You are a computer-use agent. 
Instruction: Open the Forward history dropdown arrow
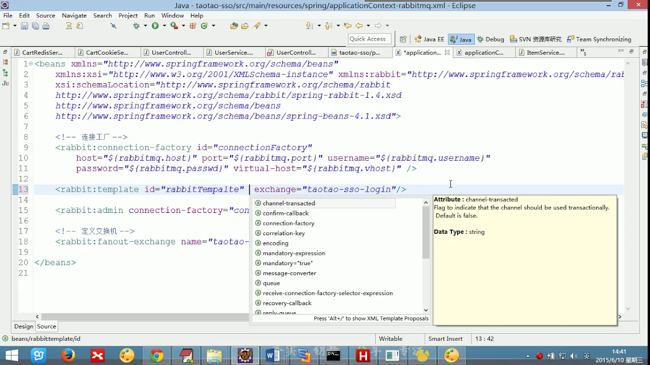coord(387,26)
